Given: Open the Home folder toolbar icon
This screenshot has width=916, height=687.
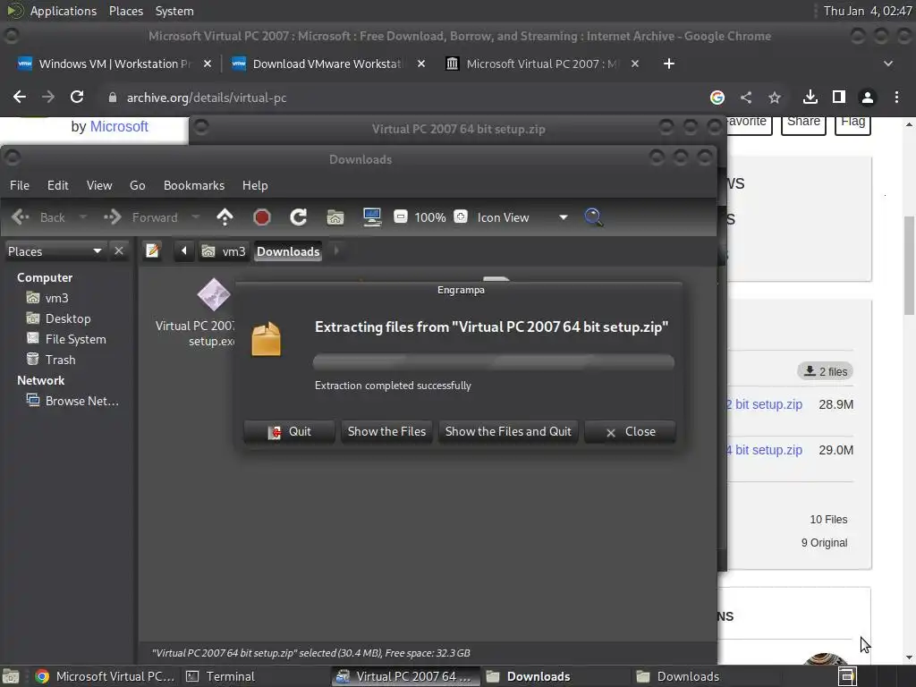Looking at the screenshot, I should pos(335,217).
